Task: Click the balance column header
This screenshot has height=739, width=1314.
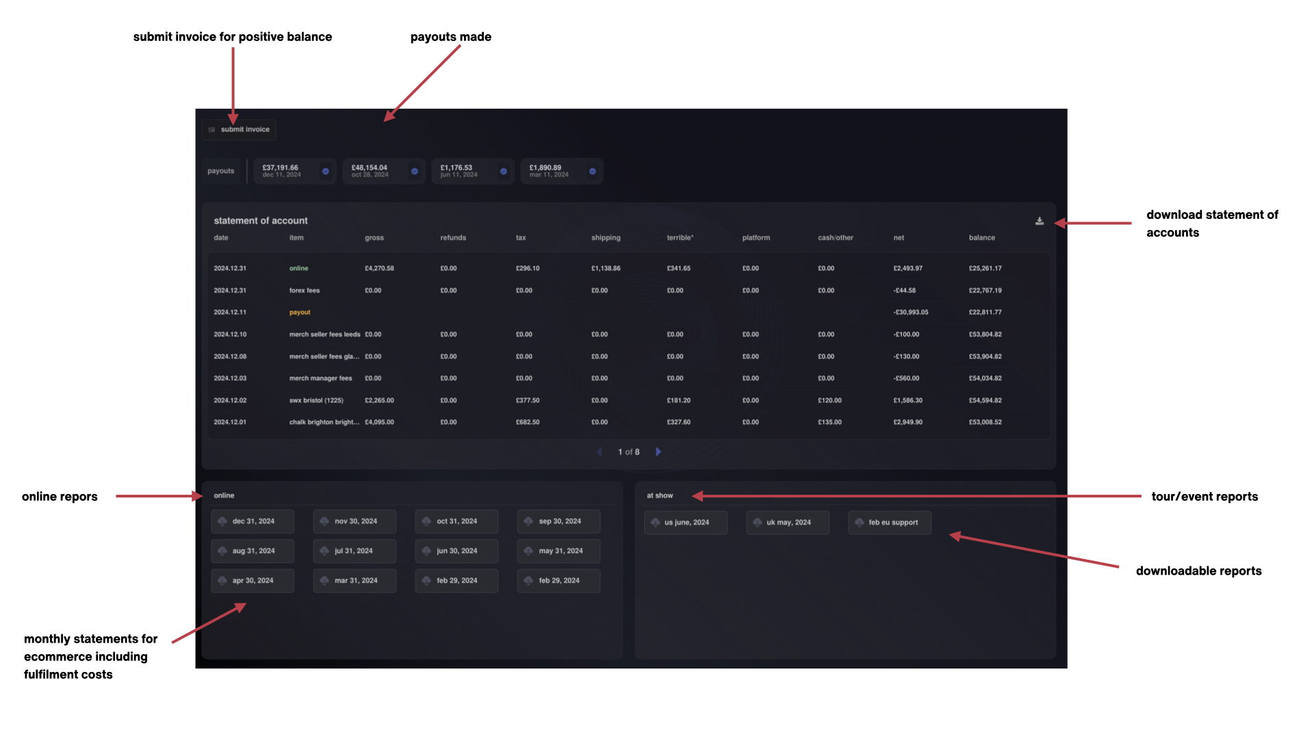Action: click(982, 237)
